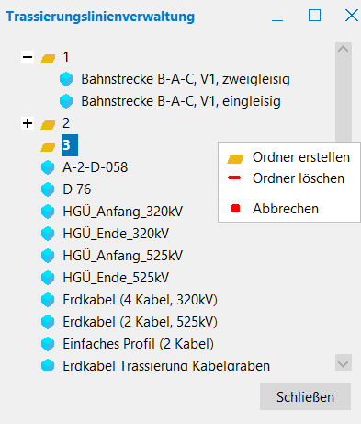Click the cube icon beside A-2-D-058
The image size is (361, 424).
48,167
